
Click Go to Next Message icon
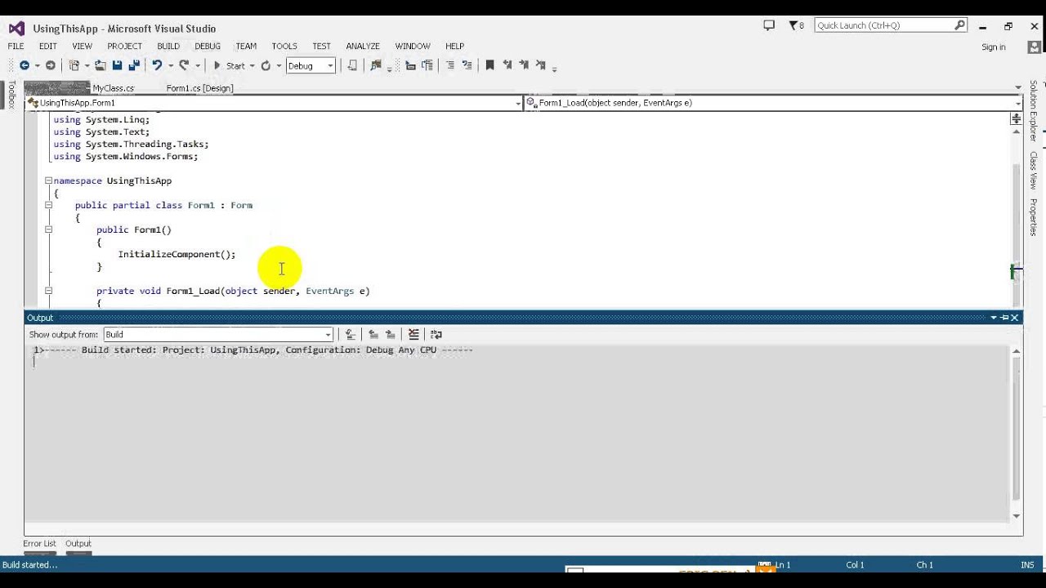(x=391, y=334)
